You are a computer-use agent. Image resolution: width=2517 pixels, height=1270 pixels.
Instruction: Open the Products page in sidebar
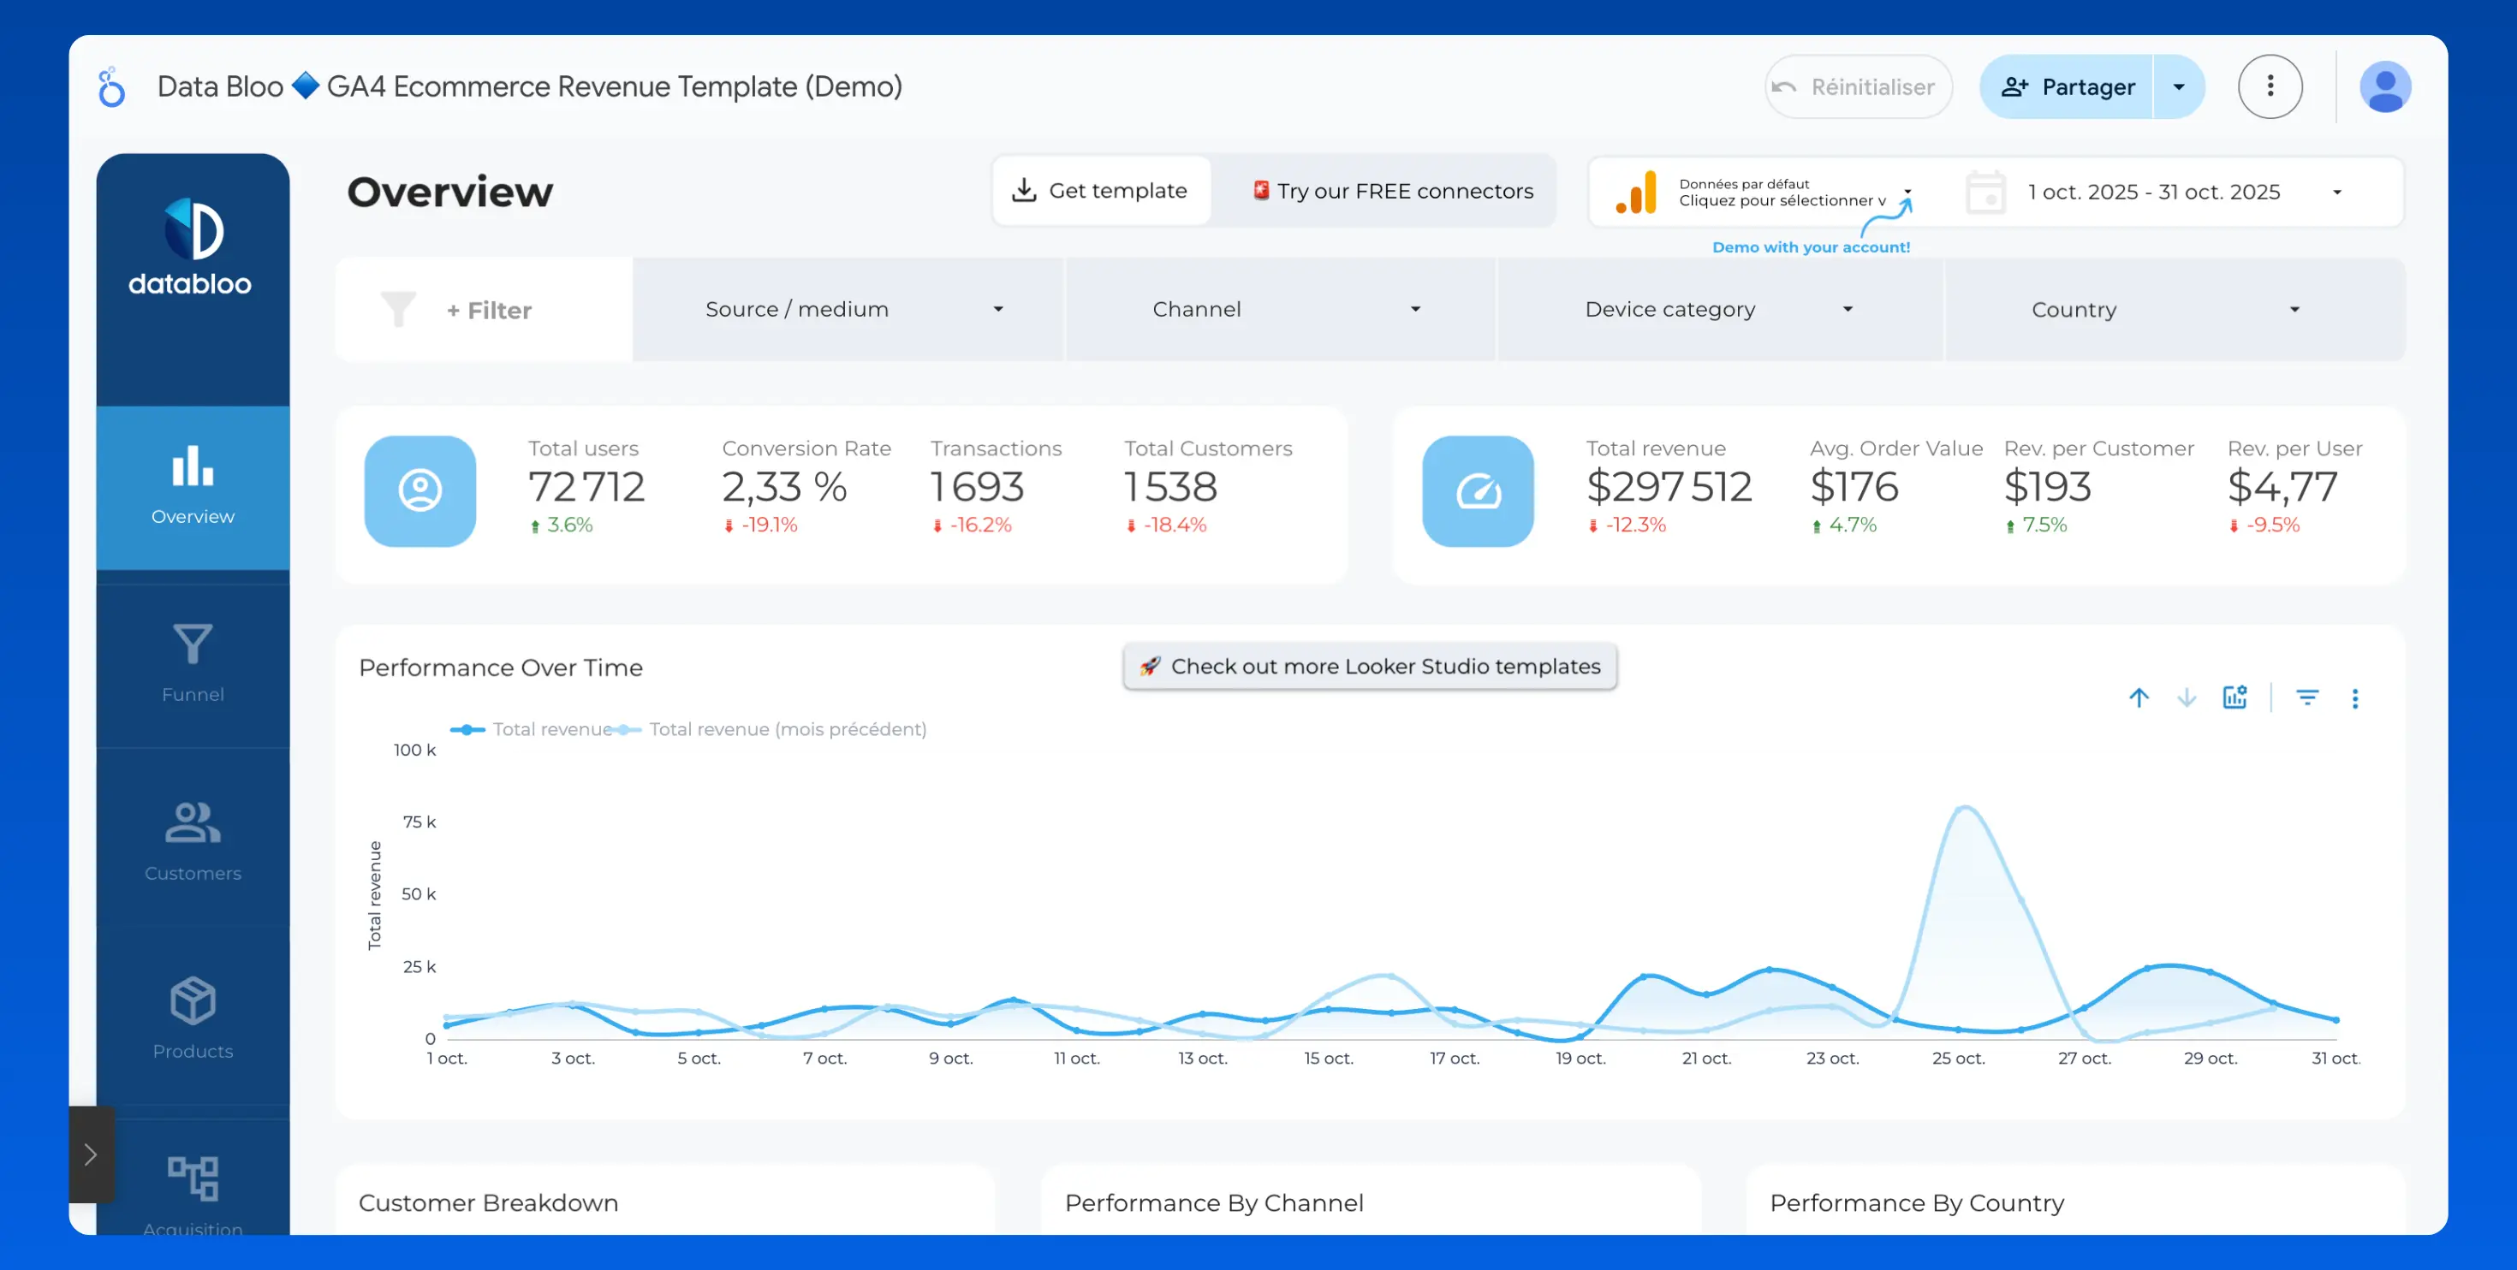193,1019
